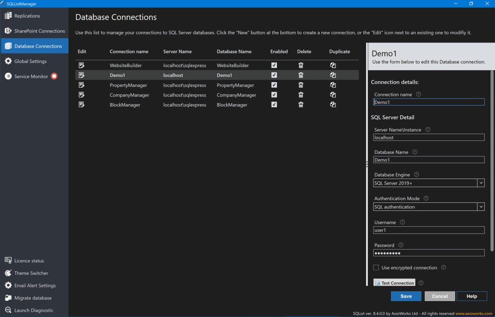Delete the PropertyManager connection
Viewport: 495px width, 317px height.
(300, 85)
